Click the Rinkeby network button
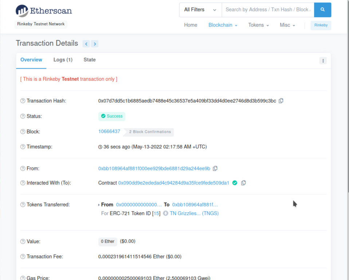Viewport: 349px width, 280px height. (x=321, y=25)
